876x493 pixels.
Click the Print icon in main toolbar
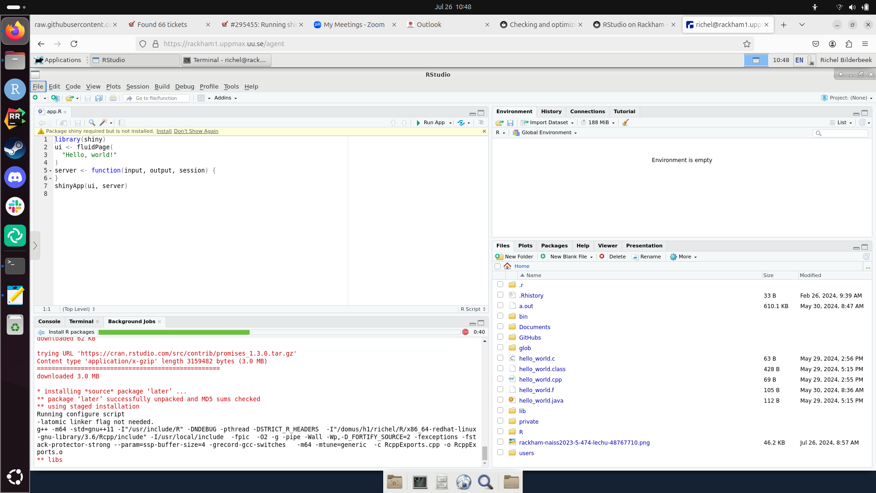pos(113,98)
